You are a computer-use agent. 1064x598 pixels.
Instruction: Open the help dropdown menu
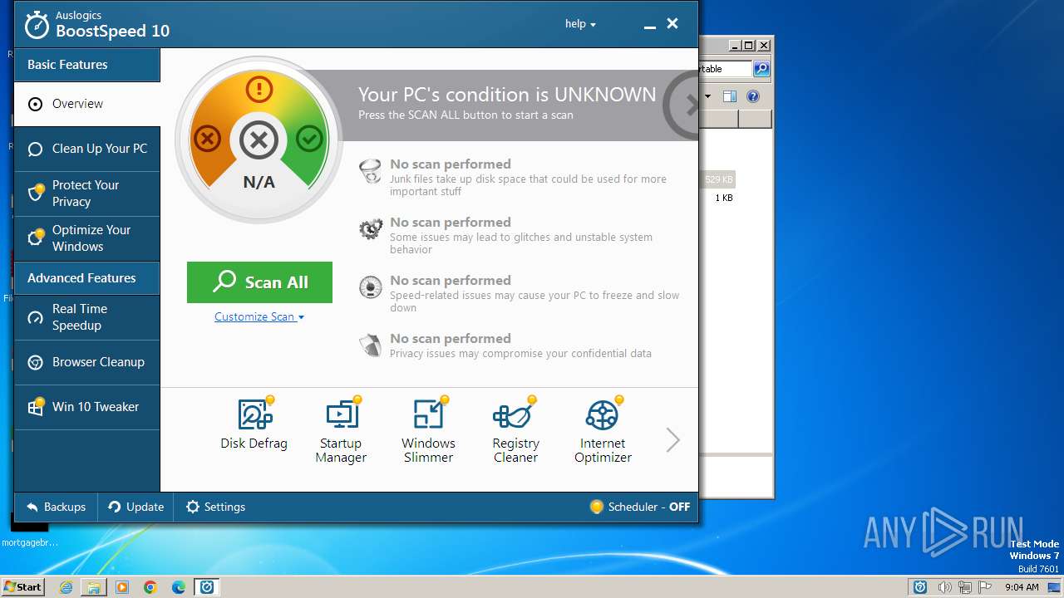[x=580, y=24]
